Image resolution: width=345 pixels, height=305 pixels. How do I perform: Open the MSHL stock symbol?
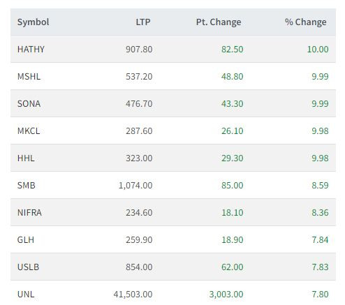29,76
